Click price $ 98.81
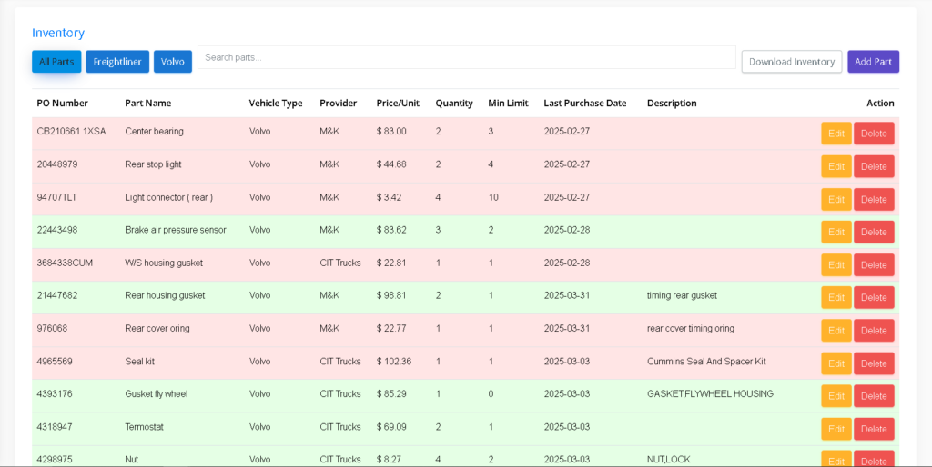Viewport: 932px width, 467px height. 391,295
